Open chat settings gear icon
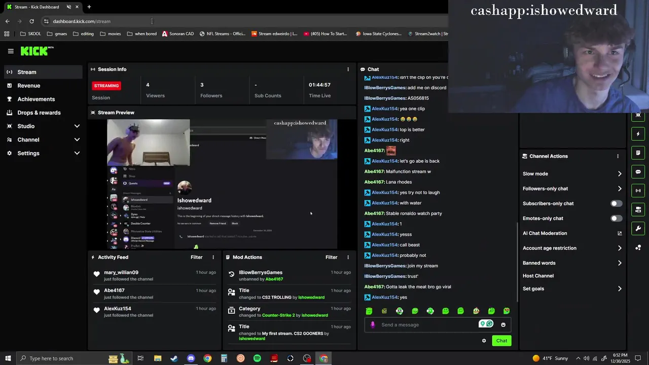 484,341
